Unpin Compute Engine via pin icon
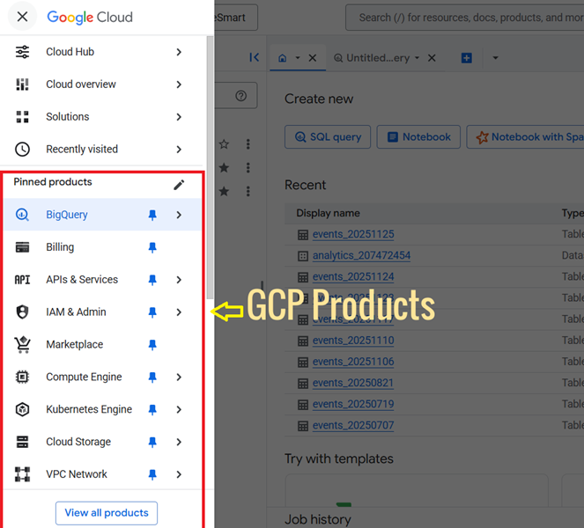The image size is (584, 528). [152, 378]
